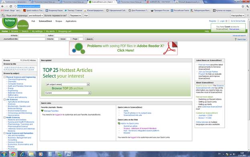Close the translate bar with its X

pos(248,16)
